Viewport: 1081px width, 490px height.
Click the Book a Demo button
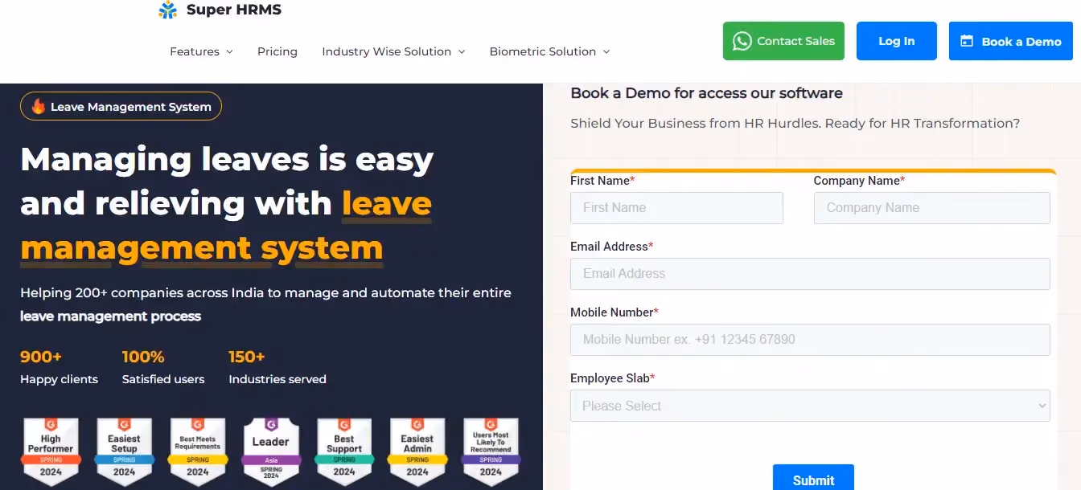[1011, 41]
